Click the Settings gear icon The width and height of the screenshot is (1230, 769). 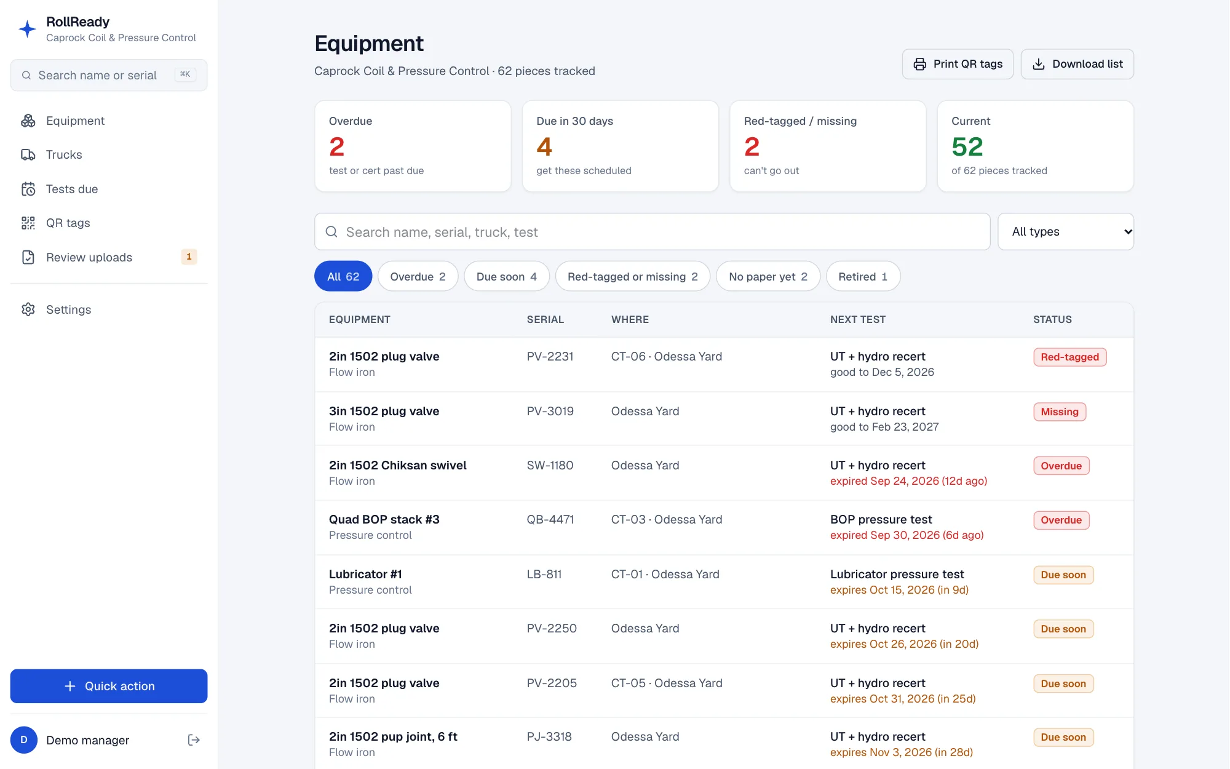point(28,309)
